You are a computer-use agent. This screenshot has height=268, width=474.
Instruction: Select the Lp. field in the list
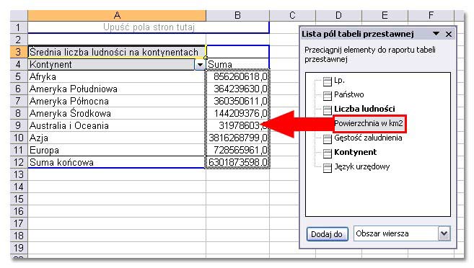tap(339, 81)
